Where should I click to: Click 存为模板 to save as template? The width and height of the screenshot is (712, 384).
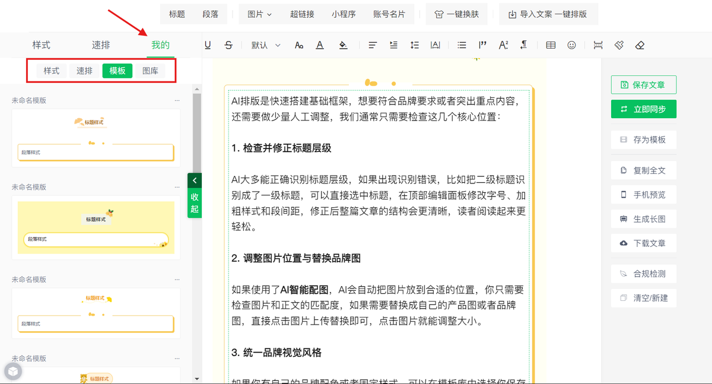[x=644, y=140]
